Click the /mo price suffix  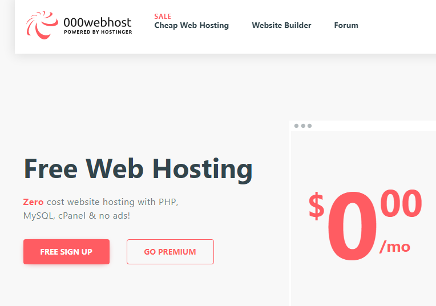(x=395, y=247)
